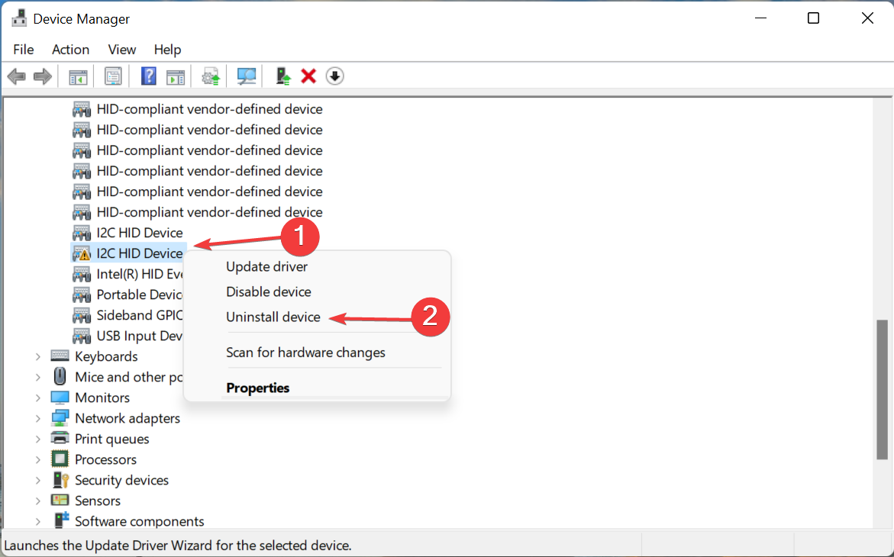Open the Action menu
This screenshot has height=557, width=894.
coord(70,49)
